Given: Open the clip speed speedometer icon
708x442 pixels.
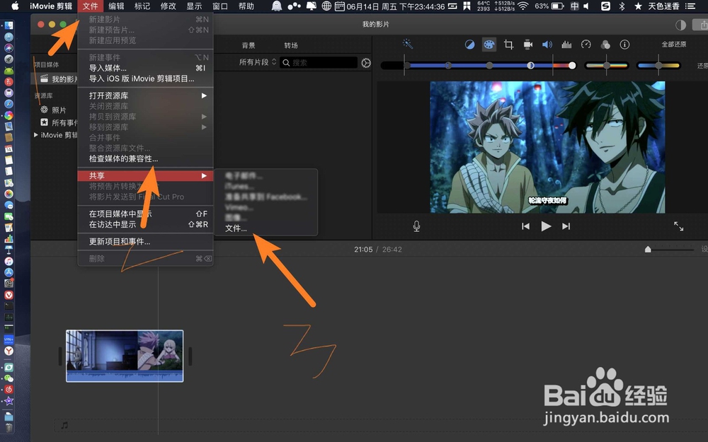Looking at the screenshot, I should (x=585, y=45).
